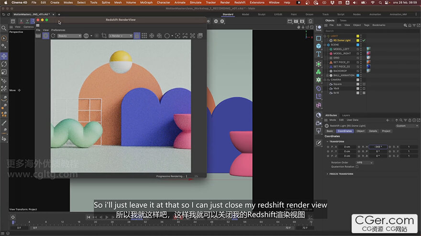Collapse the LIGHT group in object tree
This screenshot has height=236, width=421.
click(325, 36)
